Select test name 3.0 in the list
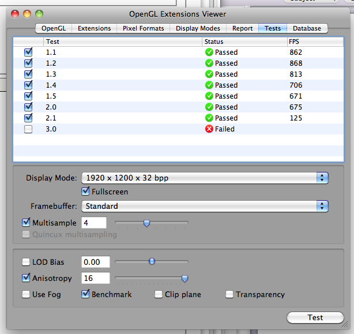 click(51, 129)
